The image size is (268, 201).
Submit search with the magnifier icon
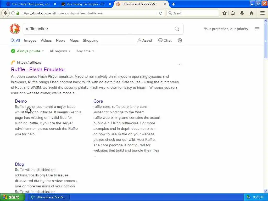click(x=177, y=29)
